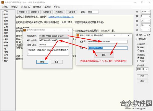The width and height of the screenshot is (153, 111).
Task: Select the 刑事 tree item
Action: (6, 36)
